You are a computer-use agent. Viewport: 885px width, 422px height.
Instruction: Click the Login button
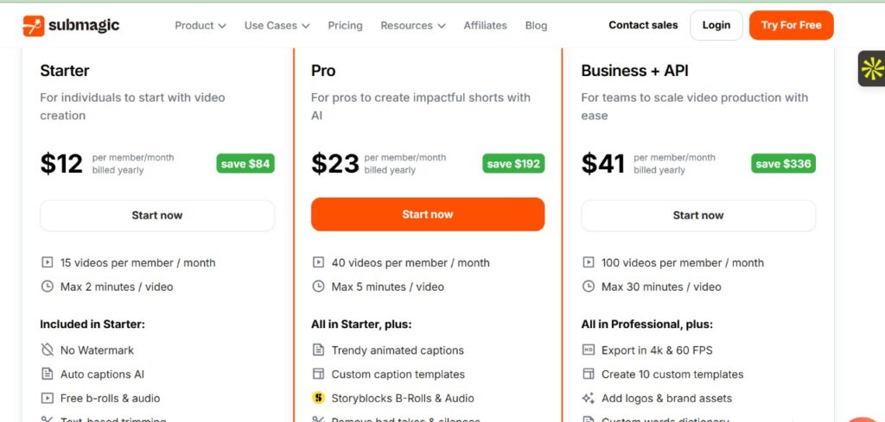point(716,26)
